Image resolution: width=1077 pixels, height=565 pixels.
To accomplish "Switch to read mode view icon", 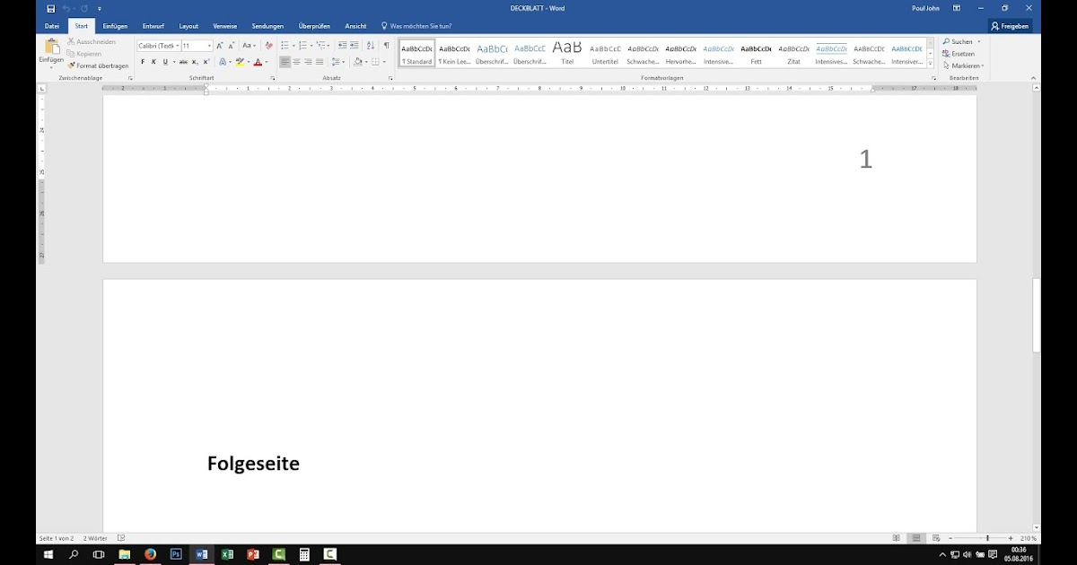I will click(x=896, y=538).
